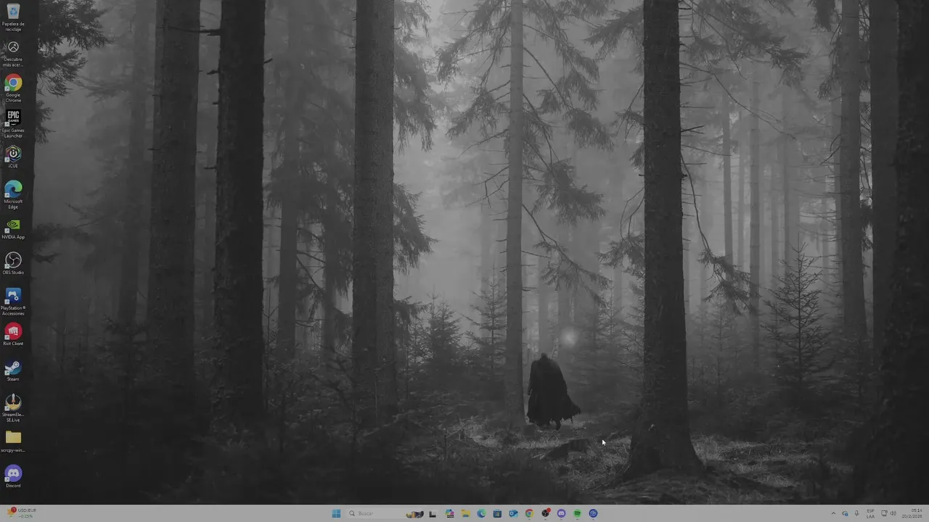Select the OBS Studio desktop icon
The height and width of the screenshot is (522, 929).
[x=13, y=264]
